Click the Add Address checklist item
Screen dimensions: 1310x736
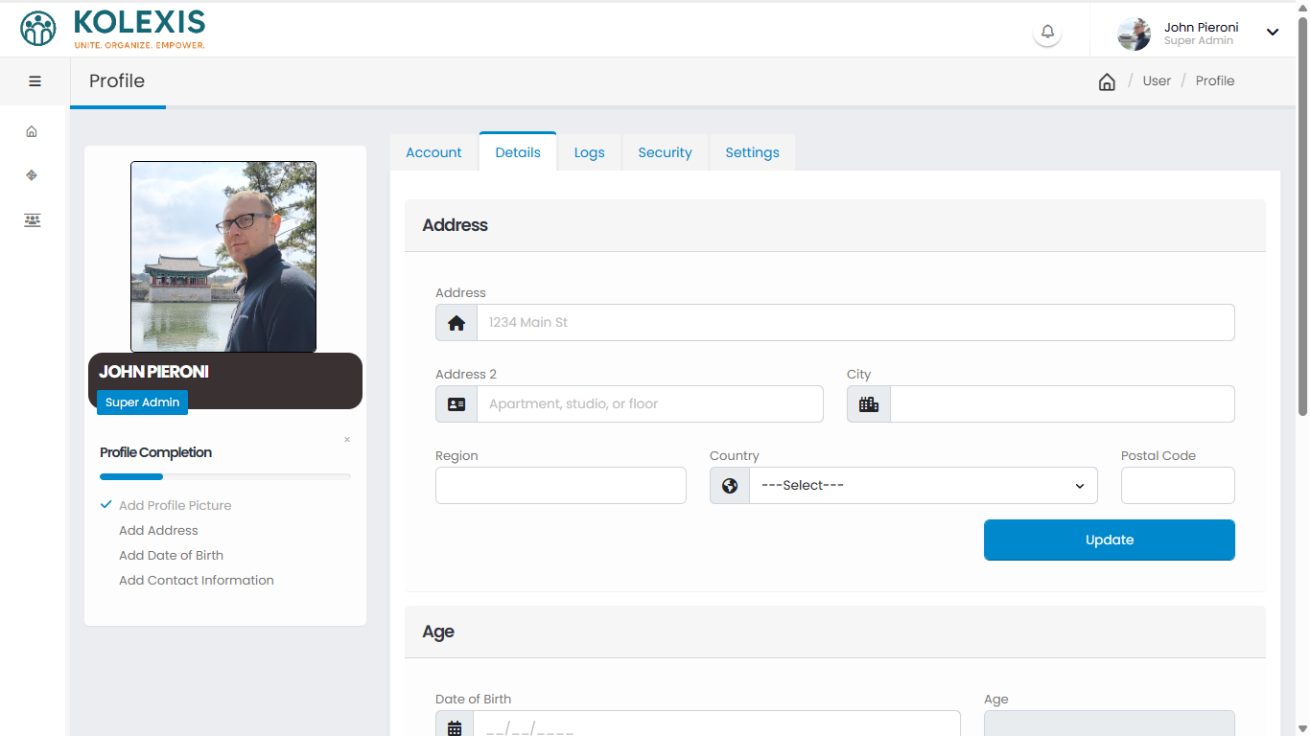pos(158,530)
